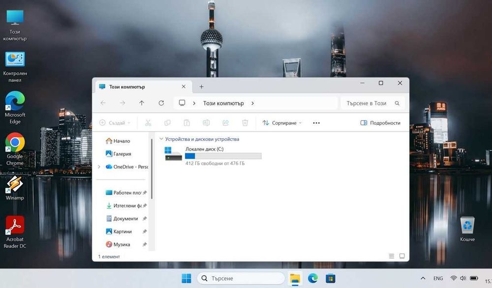Add a new File Explorer tab
The width and height of the screenshot is (492, 288).
pos(201,87)
